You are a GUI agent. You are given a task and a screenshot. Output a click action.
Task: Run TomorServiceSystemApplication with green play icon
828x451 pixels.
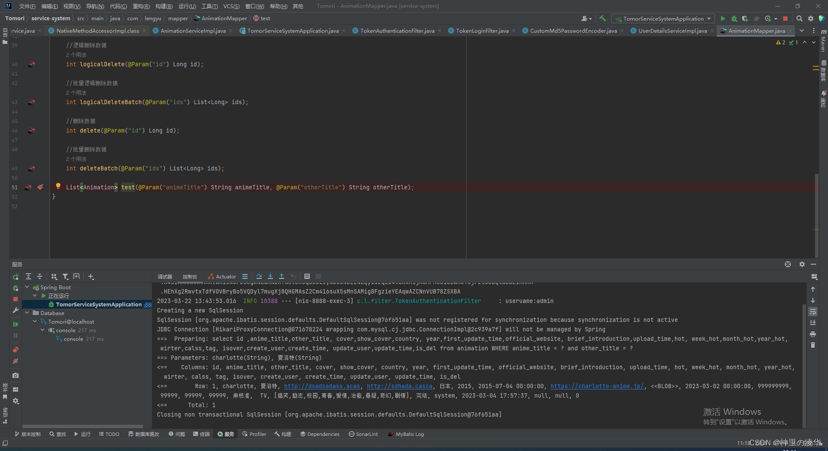coord(723,19)
